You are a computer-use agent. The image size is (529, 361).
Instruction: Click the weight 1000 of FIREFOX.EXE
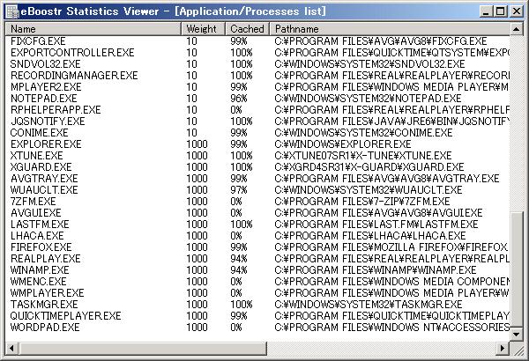197,247
